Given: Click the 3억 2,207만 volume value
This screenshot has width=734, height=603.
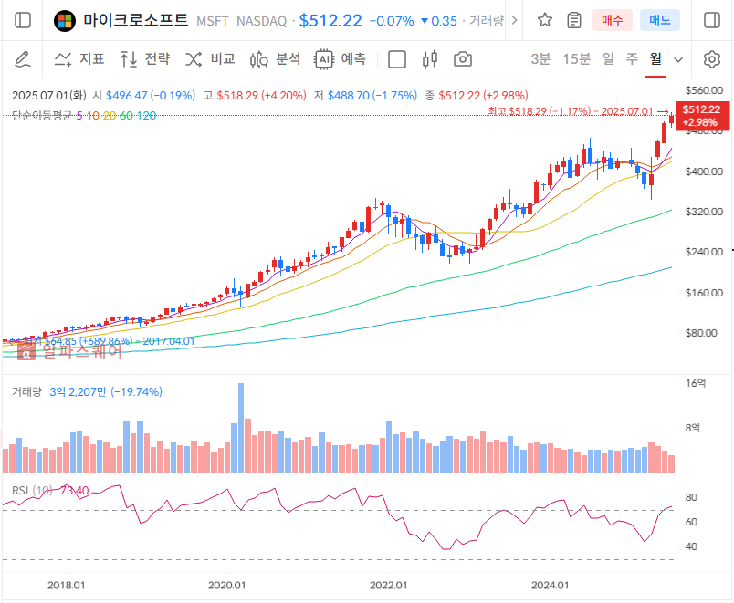Looking at the screenshot, I should pyautogui.click(x=79, y=391).
